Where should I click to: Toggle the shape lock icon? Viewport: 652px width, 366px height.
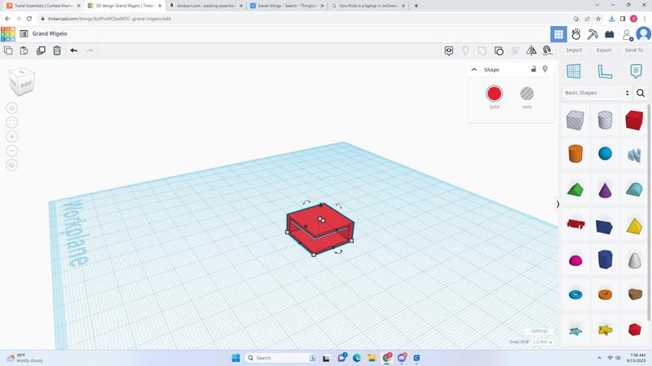coord(534,69)
